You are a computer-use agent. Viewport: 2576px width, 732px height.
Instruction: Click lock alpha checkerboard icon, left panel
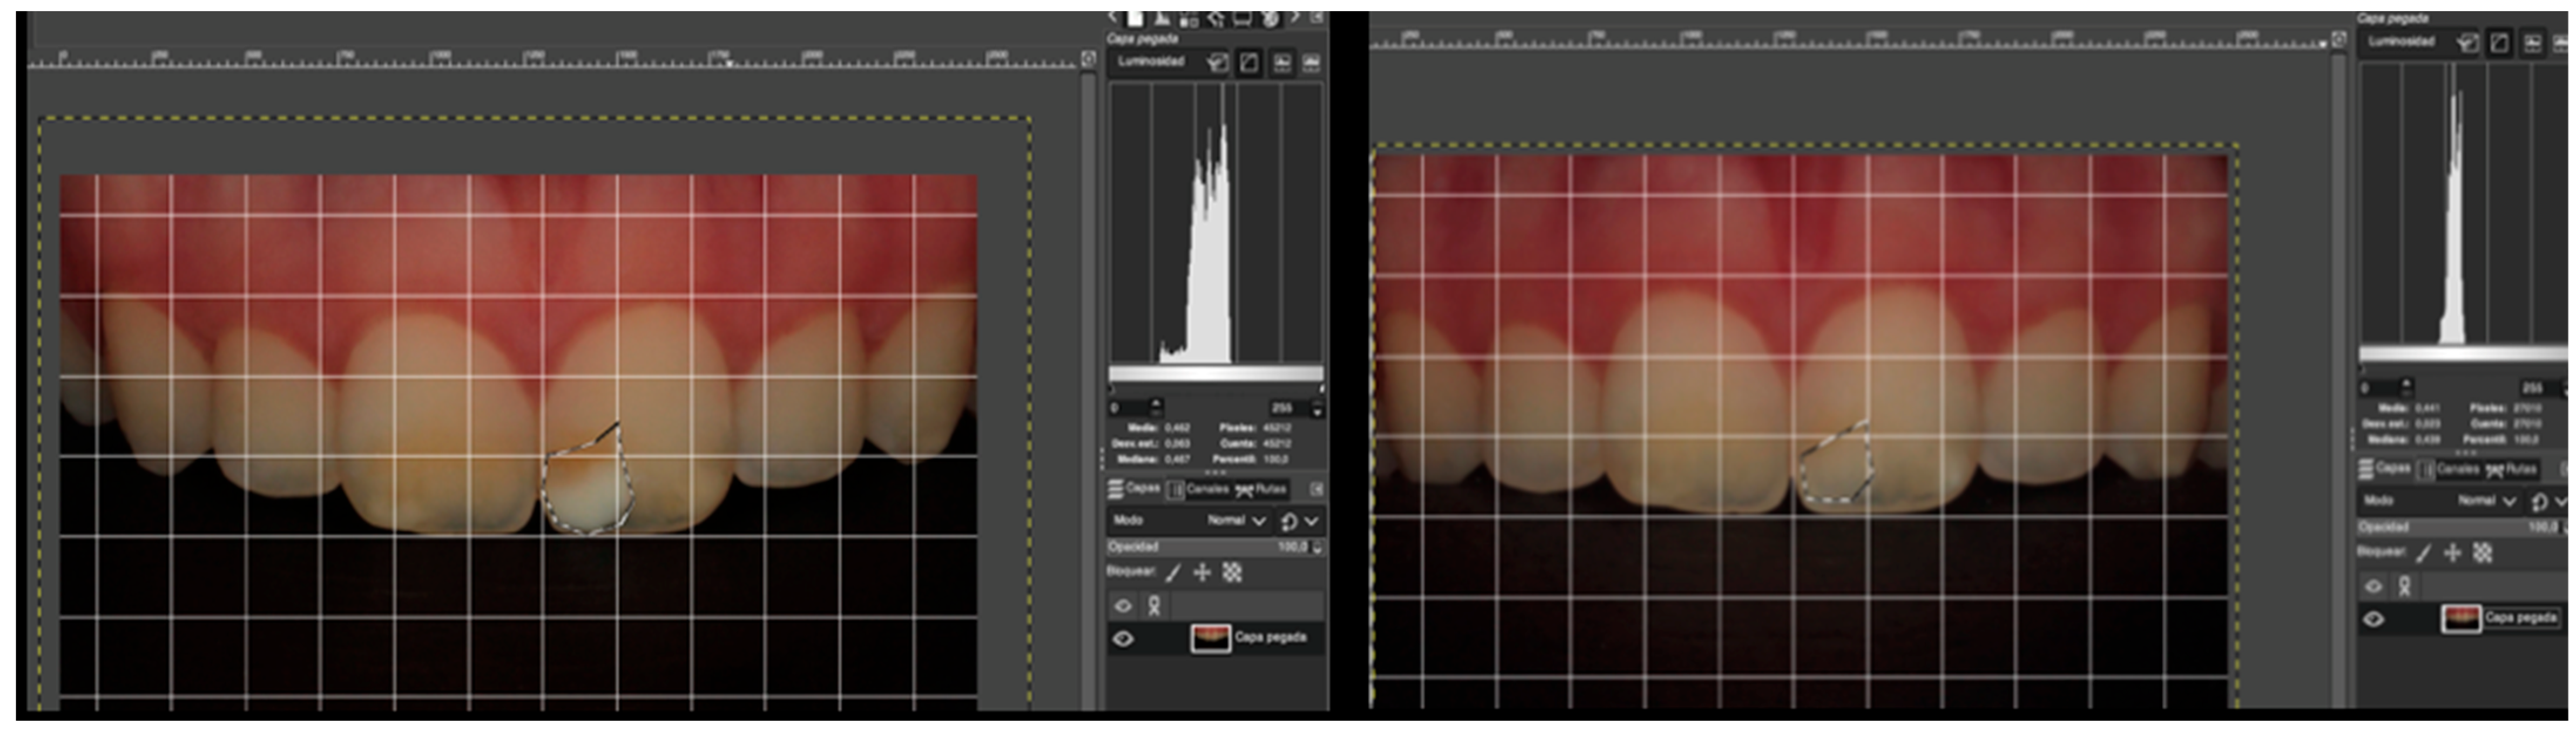click(x=1232, y=573)
